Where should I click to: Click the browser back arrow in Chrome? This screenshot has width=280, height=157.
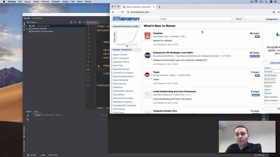113,12
